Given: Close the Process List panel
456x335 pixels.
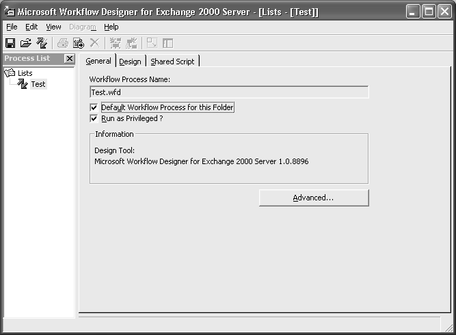Looking at the screenshot, I should (x=69, y=59).
